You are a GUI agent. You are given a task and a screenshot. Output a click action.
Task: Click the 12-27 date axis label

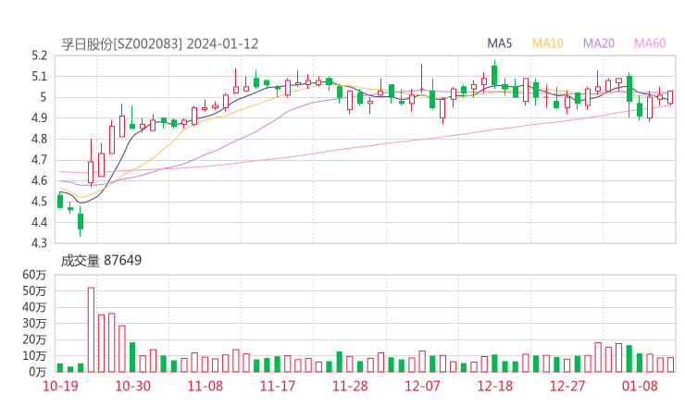coord(567,386)
